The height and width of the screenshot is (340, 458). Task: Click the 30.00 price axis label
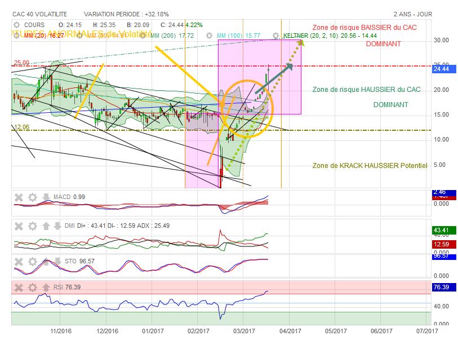pos(441,40)
